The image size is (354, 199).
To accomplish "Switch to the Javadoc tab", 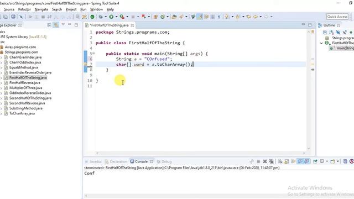I will (x=93, y=161).
